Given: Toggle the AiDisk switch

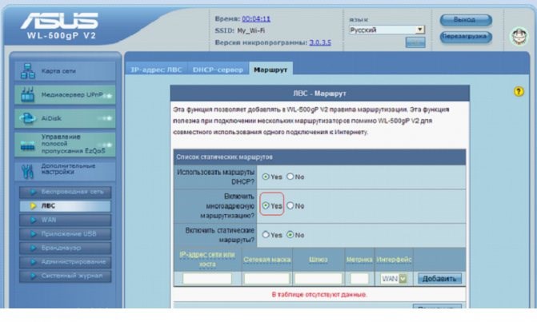Looking at the screenshot, I should [x=105, y=118].
